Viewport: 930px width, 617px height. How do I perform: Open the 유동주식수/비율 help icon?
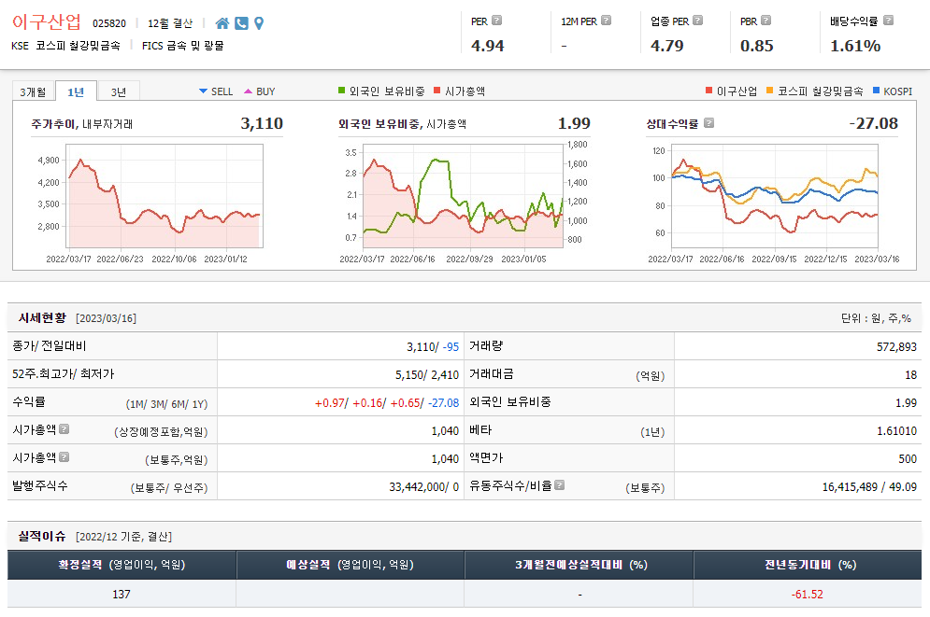coord(559,485)
